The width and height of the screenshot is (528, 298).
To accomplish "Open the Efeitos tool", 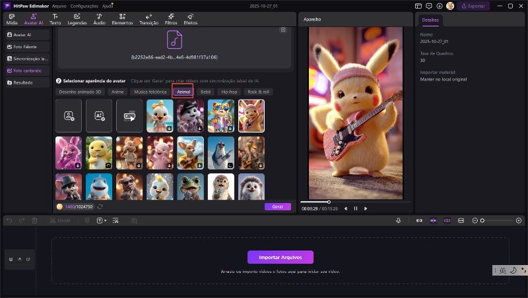I will (191, 19).
